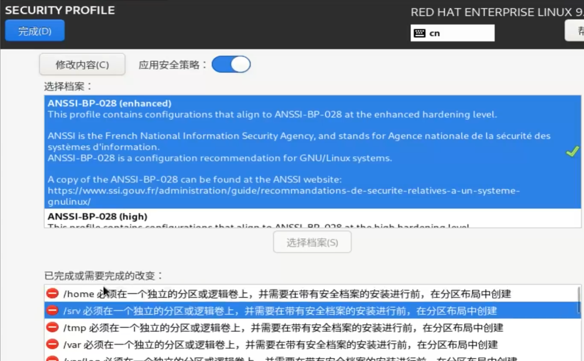Click the keyboard layout icon
This screenshot has height=361, width=584.
(419, 33)
